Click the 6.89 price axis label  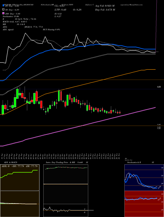(159, 87)
